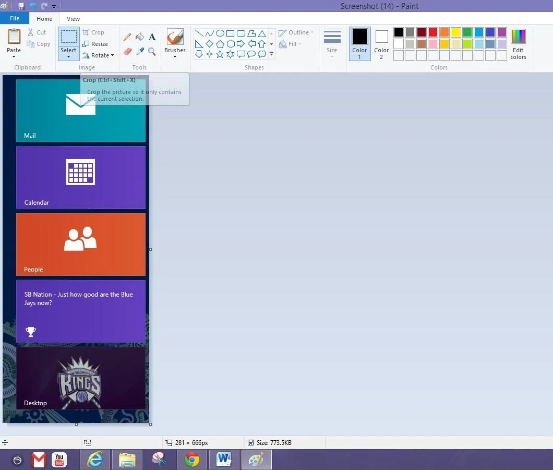Choose the green color swatch
553x470 pixels.
(467, 32)
